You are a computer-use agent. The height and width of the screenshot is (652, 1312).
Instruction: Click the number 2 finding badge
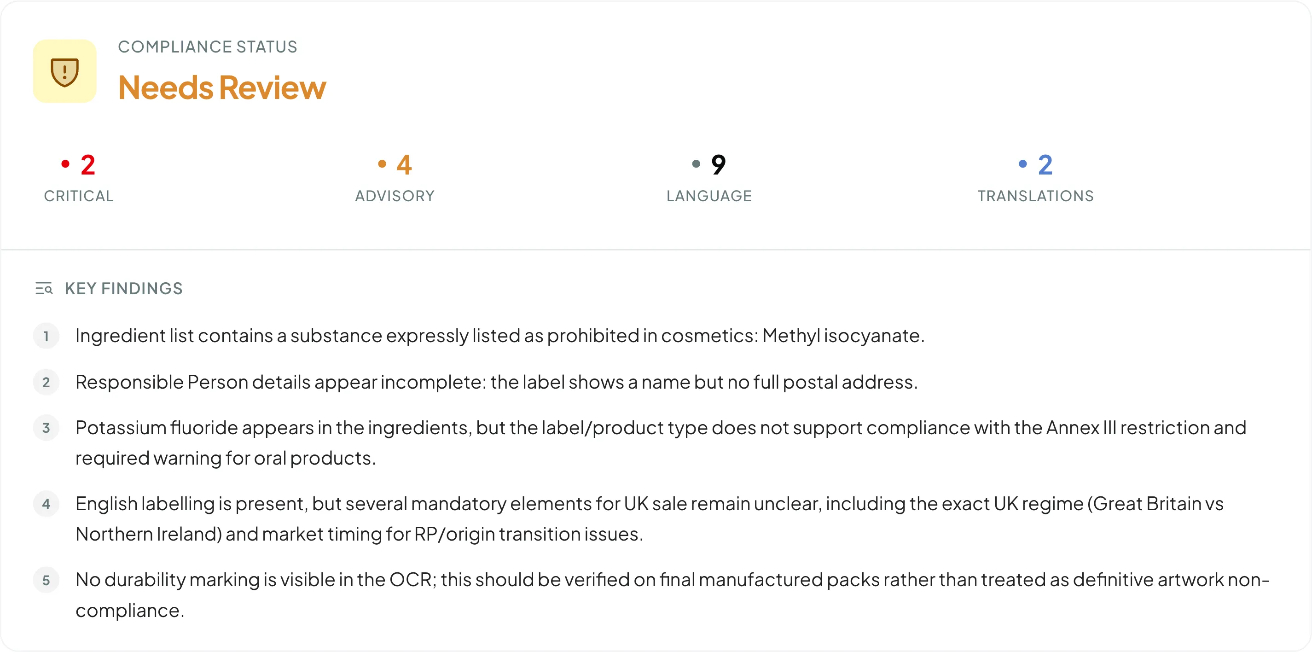pos(46,383)
